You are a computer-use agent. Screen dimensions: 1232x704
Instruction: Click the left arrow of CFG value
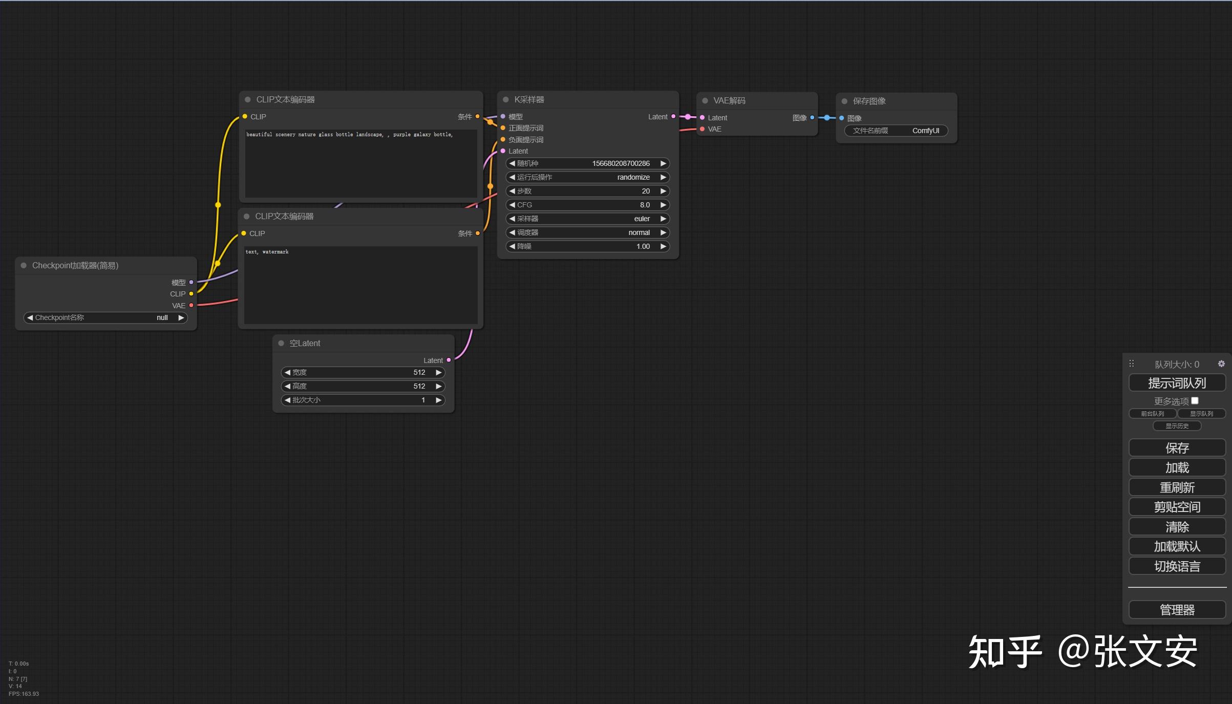(x=512, y=205)
